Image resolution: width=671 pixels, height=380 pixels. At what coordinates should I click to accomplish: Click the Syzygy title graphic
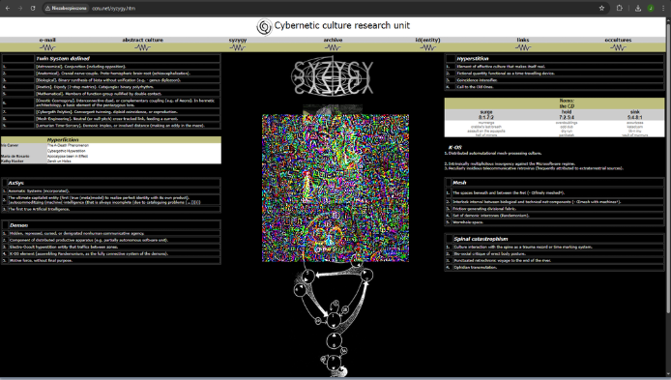click(332, 77)
